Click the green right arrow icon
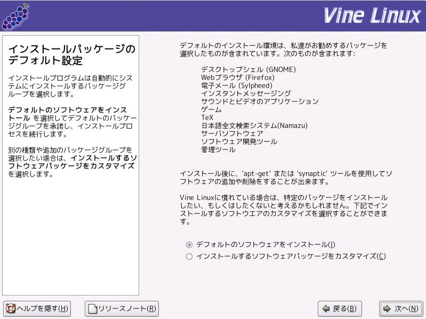The image size is (426, 319). click(x=387, y=309)
